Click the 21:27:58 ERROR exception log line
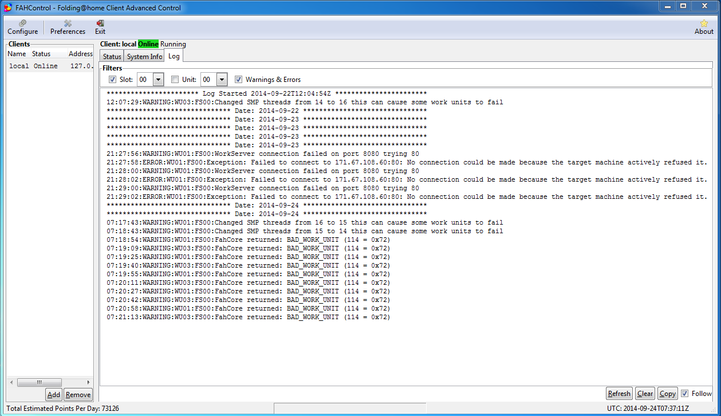Screen dimensions: 721x416 (407, 162)
